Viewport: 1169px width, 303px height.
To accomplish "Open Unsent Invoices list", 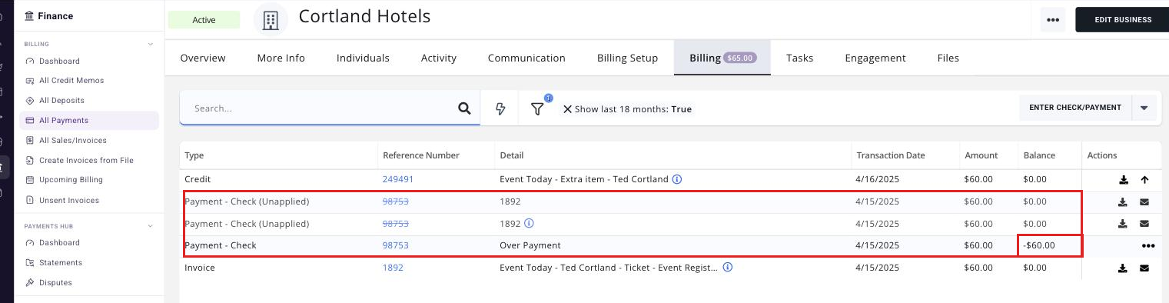I will pyautogui.click(x=69, y=200).
